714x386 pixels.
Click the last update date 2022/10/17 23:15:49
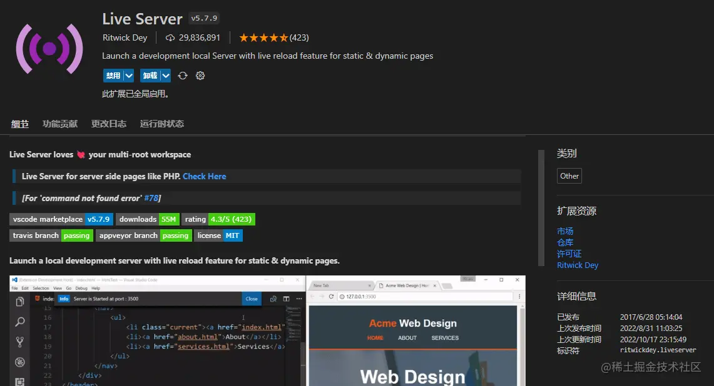point(653,340)
